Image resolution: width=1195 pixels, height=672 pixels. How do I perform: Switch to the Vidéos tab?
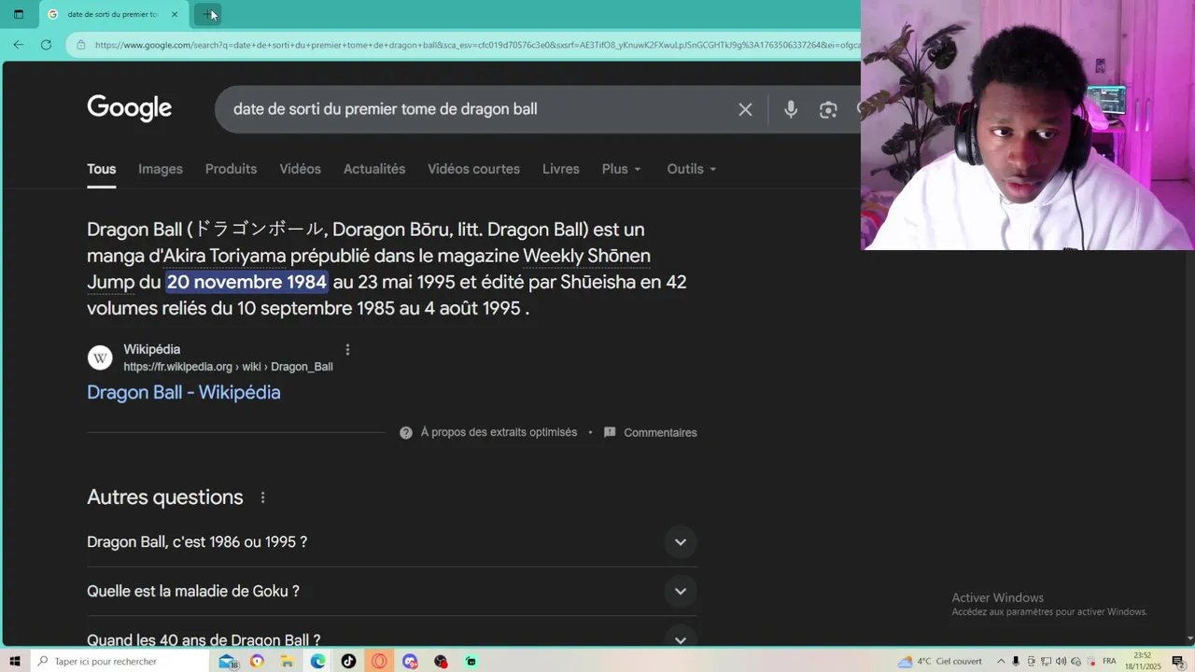[300, 169]
